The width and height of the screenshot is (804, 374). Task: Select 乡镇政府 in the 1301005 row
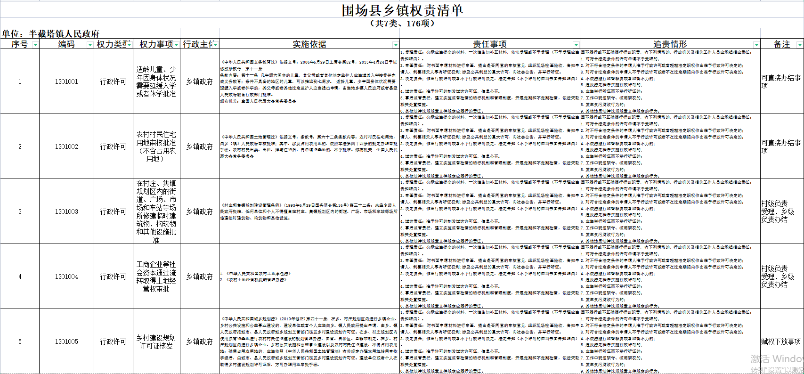(200, 341)
